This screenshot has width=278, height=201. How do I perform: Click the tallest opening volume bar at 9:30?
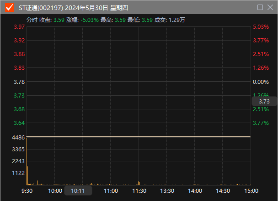coord(27,161)
